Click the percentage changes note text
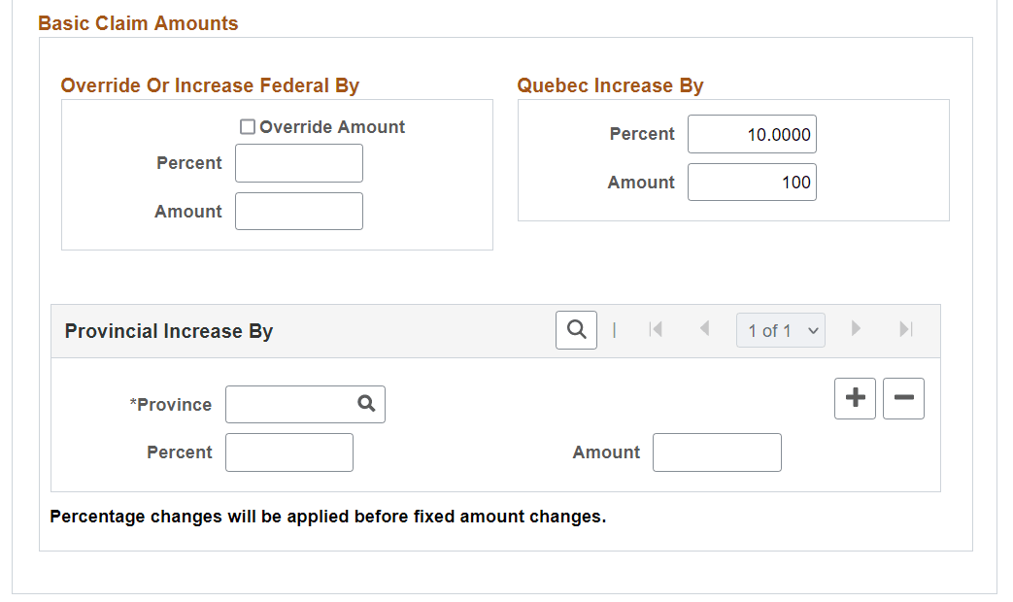This screenshot has width=1013, height=602. pos(327,517)
